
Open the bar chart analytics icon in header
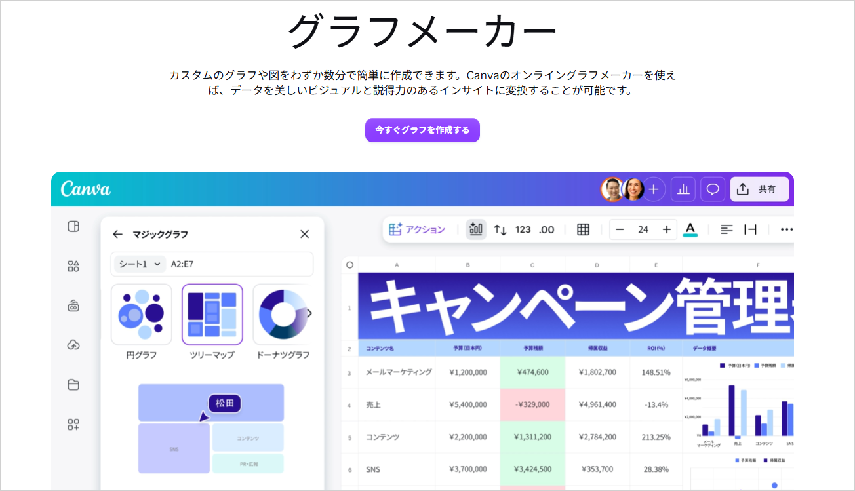(683, 189)
